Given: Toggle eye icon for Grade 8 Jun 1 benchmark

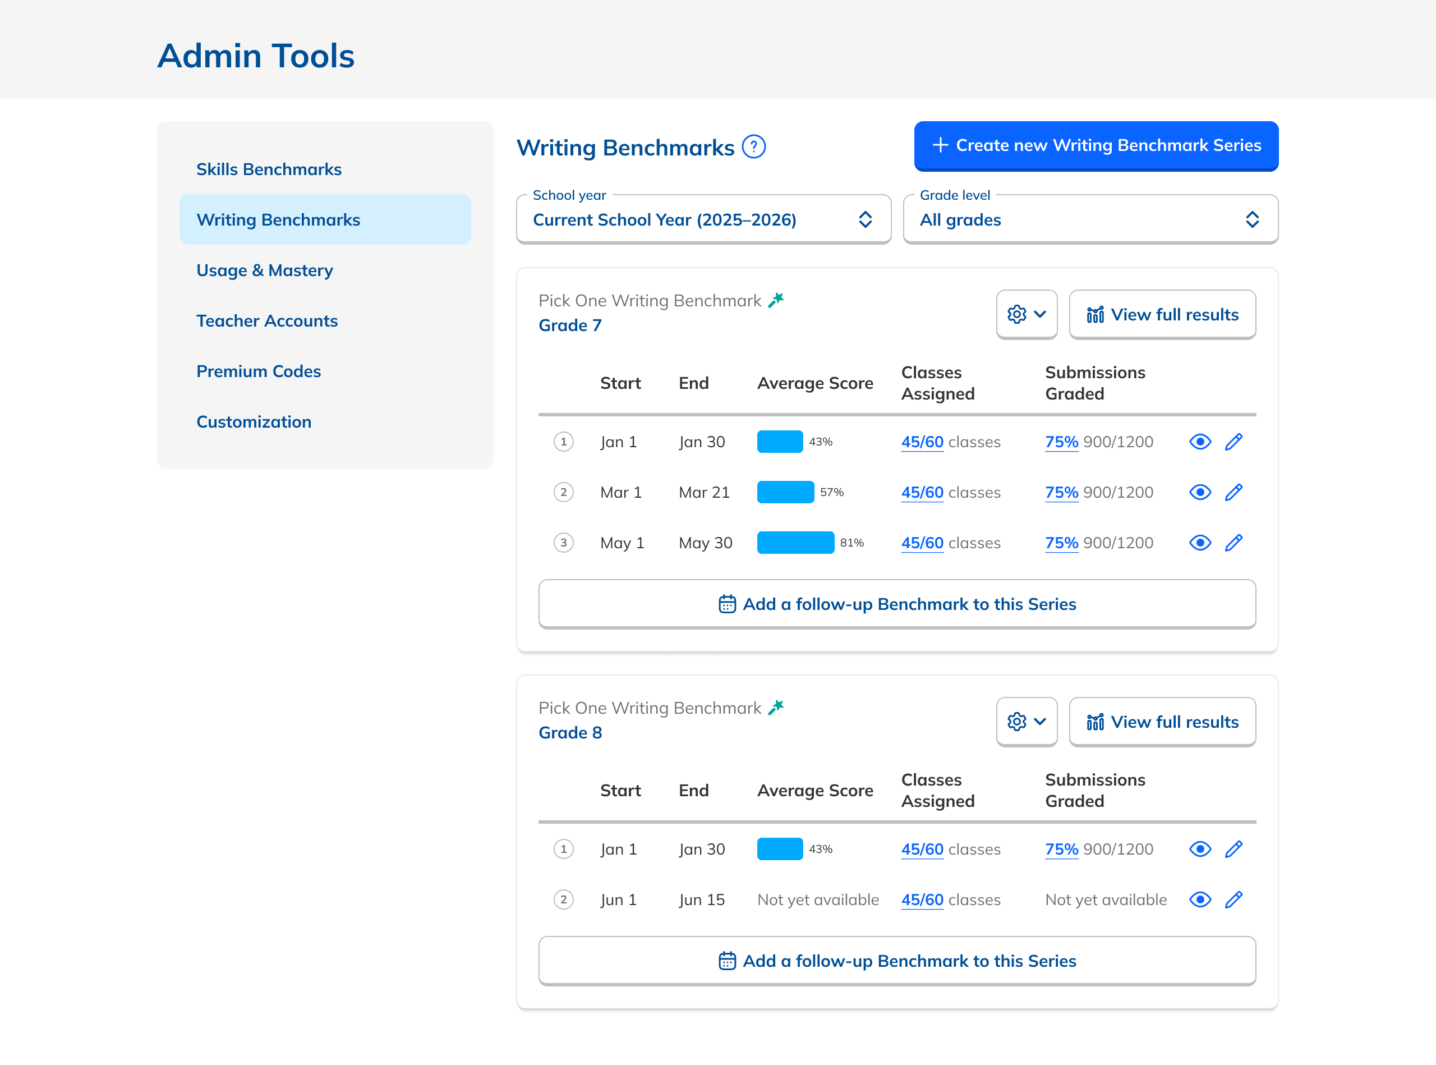Looking at the screenshot, I should pos(1199,899).
